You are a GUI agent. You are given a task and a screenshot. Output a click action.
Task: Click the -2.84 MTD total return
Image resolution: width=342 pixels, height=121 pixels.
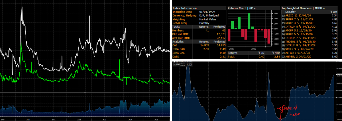coord(276,57)
